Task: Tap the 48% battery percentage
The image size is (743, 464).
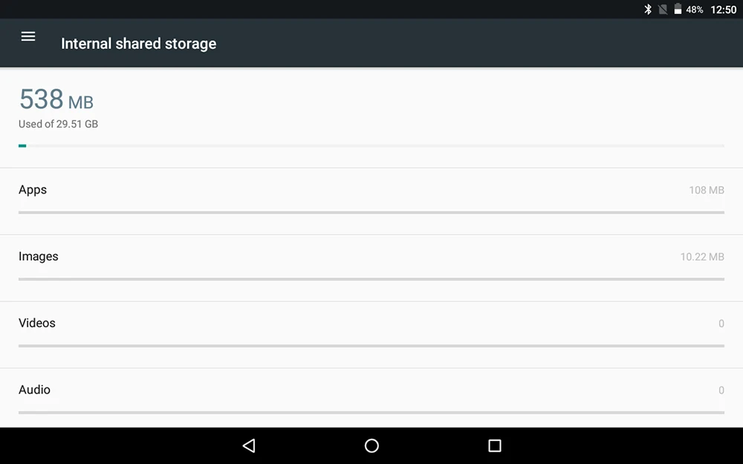Action: pos(694,10)
